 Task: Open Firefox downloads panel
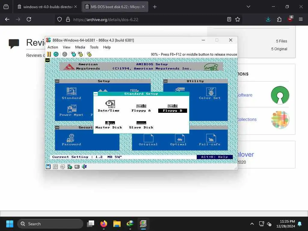click(x=268, y=19)
